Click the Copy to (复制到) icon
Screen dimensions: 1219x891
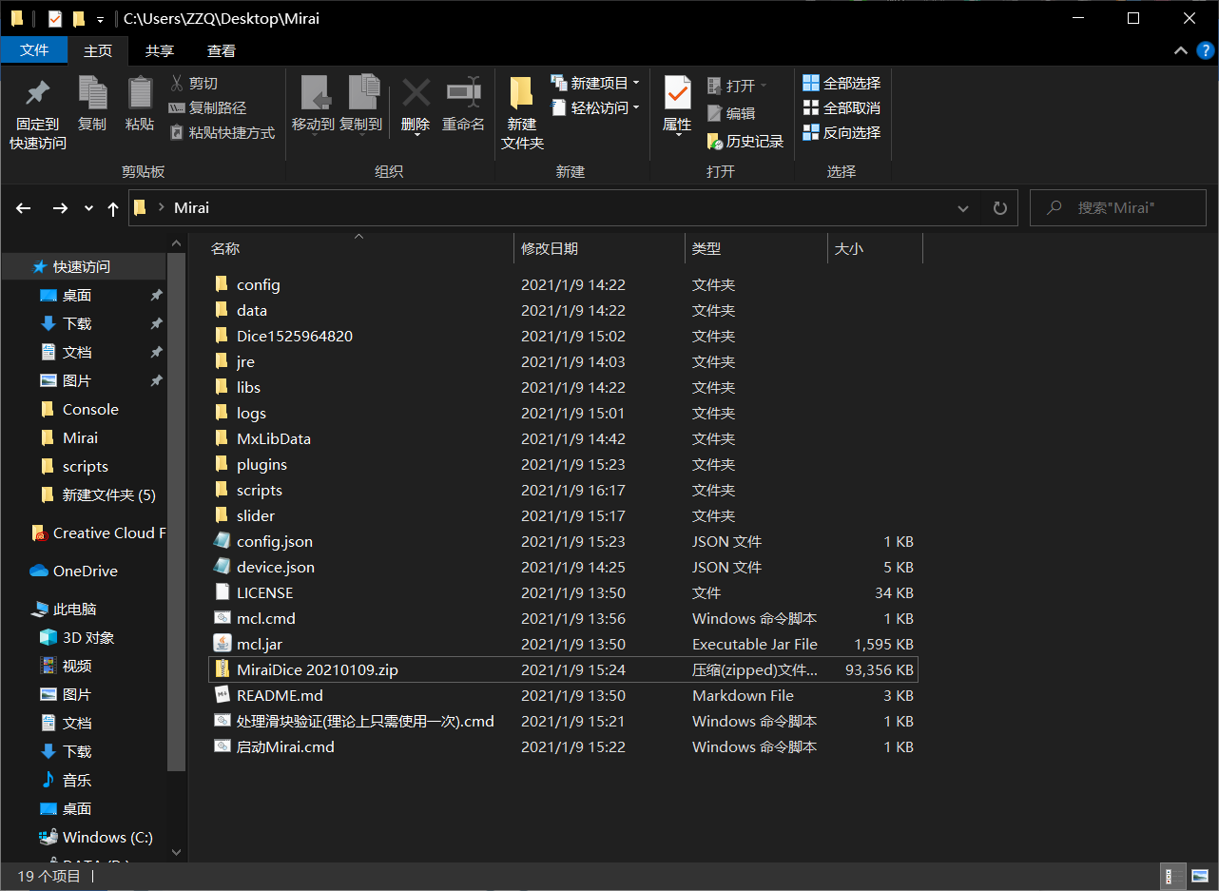[x=362, y=93]
